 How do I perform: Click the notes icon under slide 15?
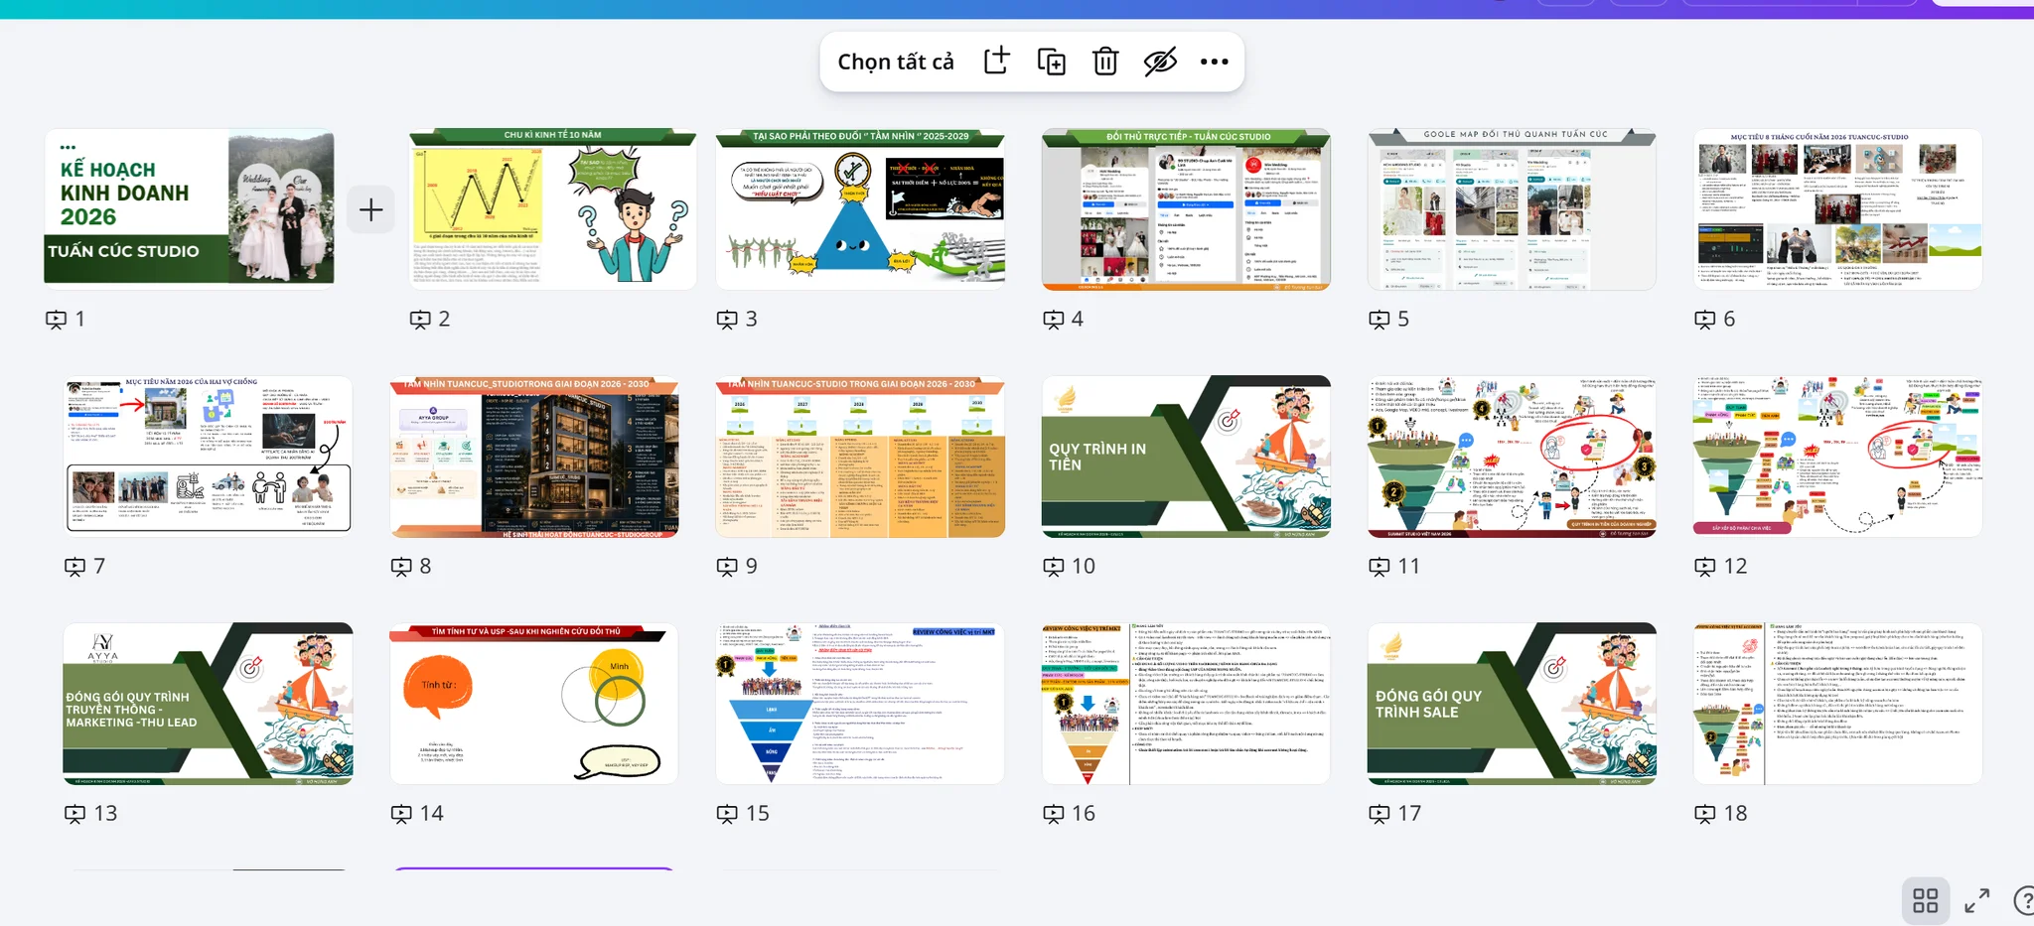pyautogui.click(x=727, y=814)
